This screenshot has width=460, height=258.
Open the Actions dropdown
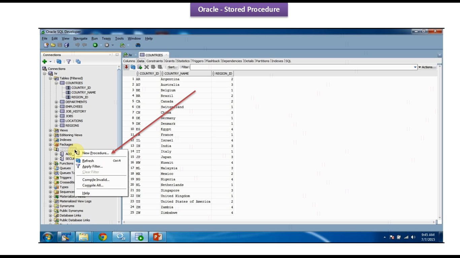click(x=427, y=67)
